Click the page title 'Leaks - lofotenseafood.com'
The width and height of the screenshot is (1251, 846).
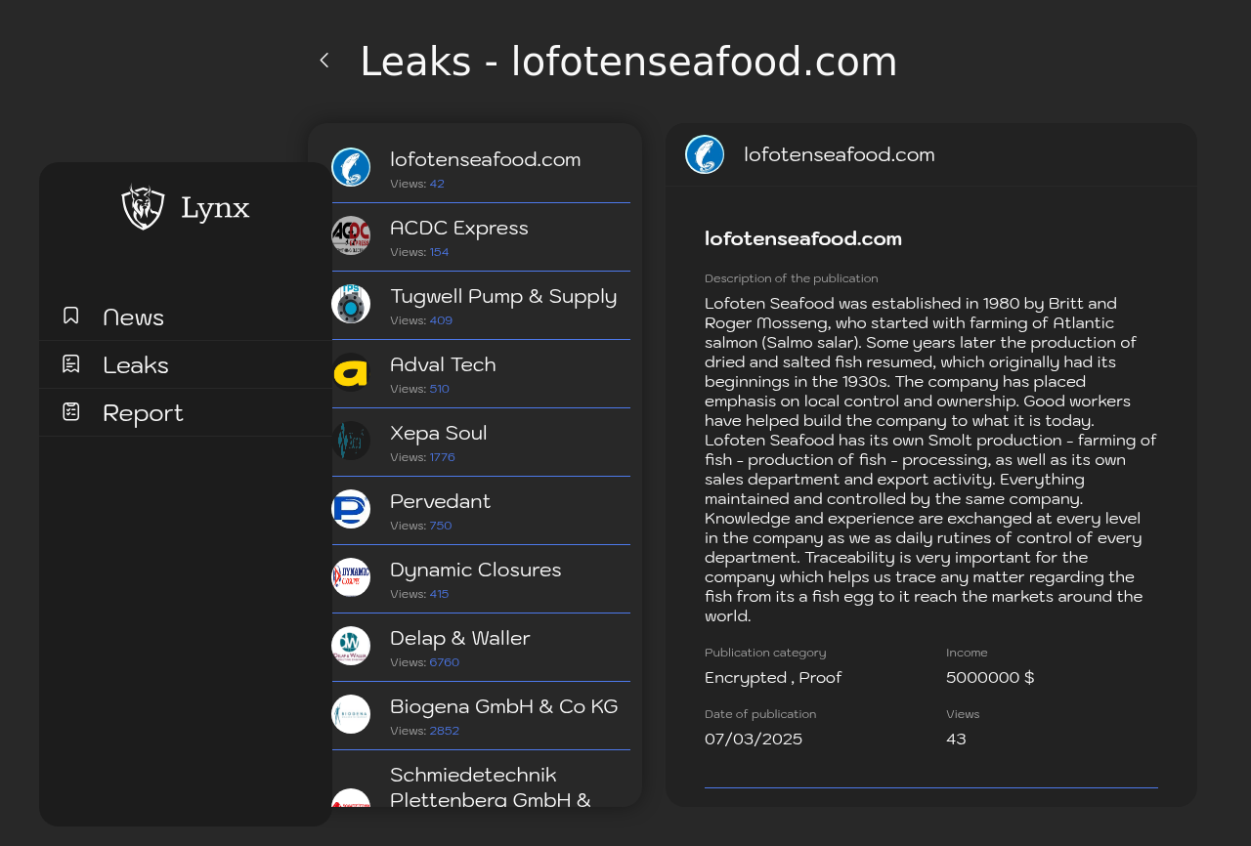(x=628, y=62)
